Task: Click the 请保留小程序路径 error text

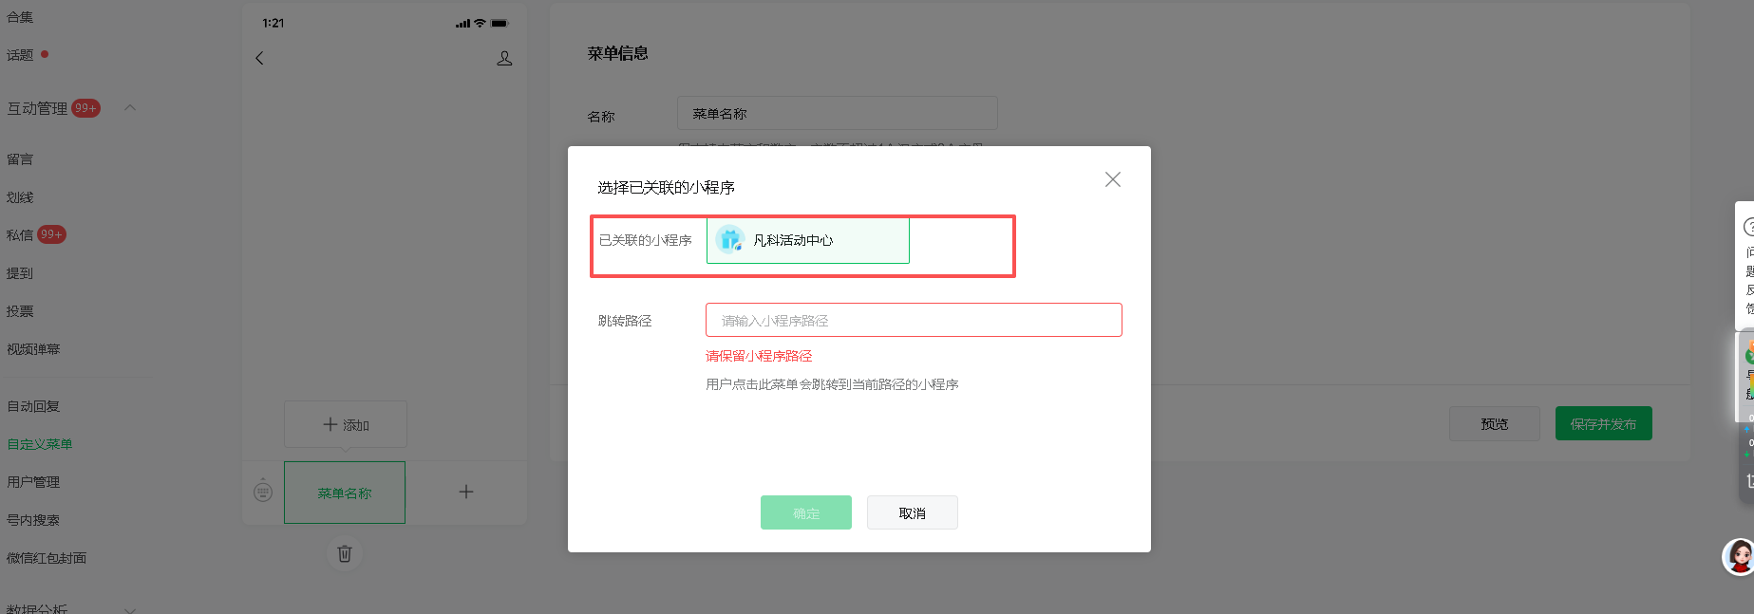Action: [x=759, y=356]
